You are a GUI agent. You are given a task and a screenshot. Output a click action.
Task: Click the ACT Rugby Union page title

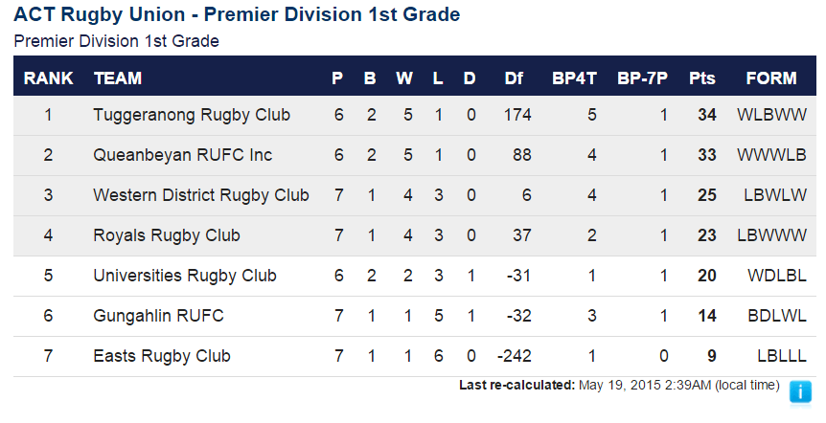[237, 14]
